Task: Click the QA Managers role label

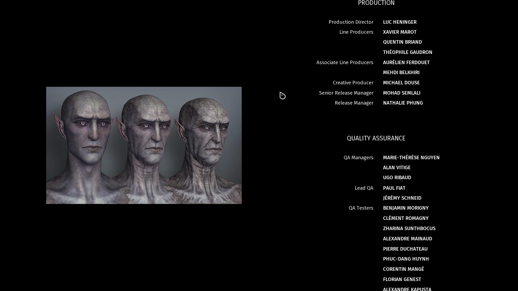Action: (358, 158)
